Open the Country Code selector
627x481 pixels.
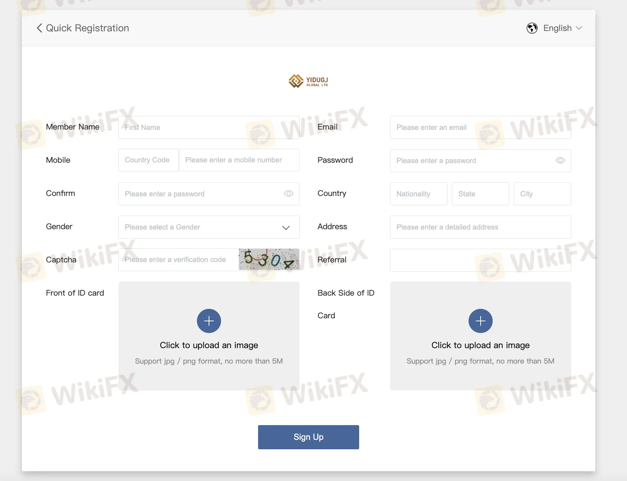tap(149, 160)
